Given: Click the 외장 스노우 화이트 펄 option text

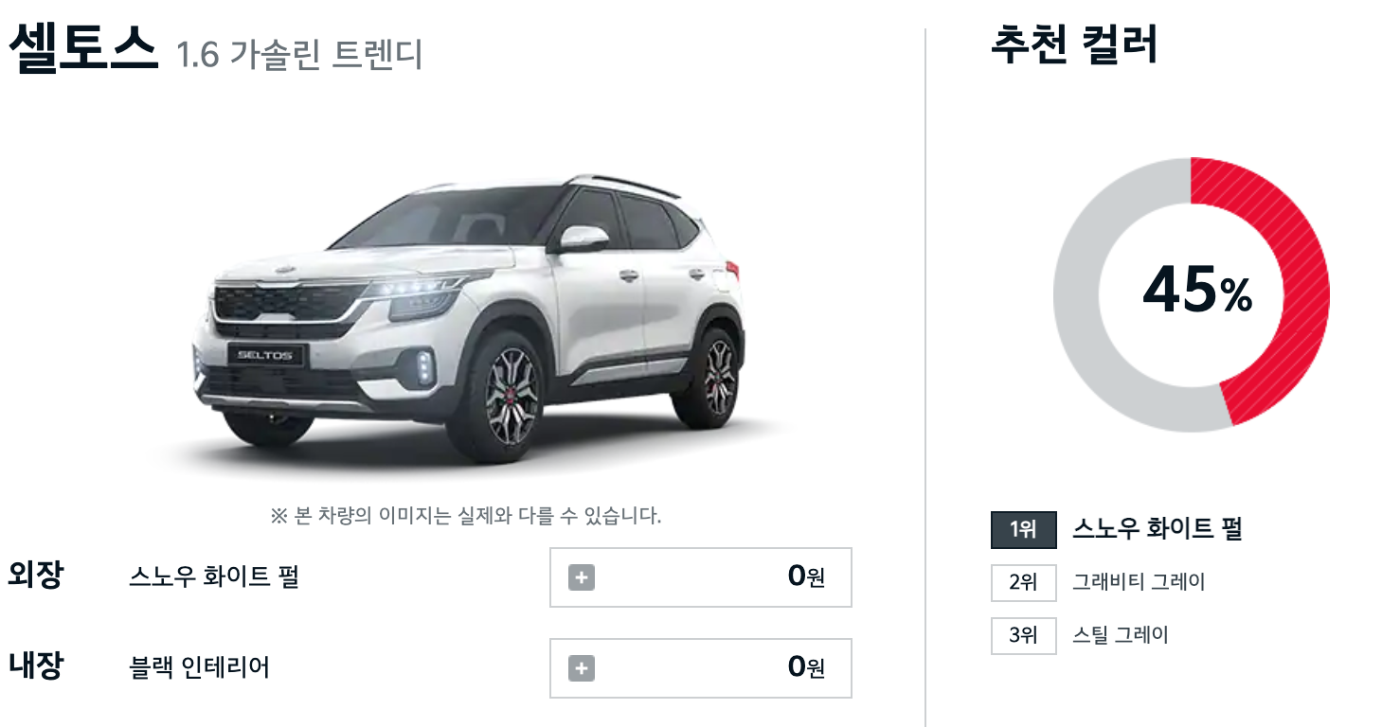Looking at the screenshot, I should (x=214, y=576).
